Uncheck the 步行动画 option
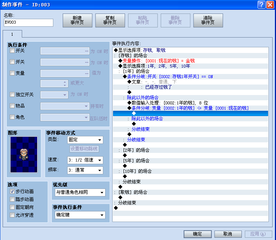 click(12, 192)
